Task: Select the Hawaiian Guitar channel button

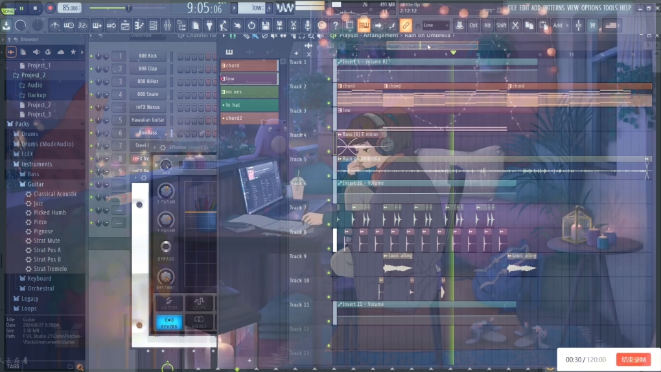Action: tap(148, 120)
